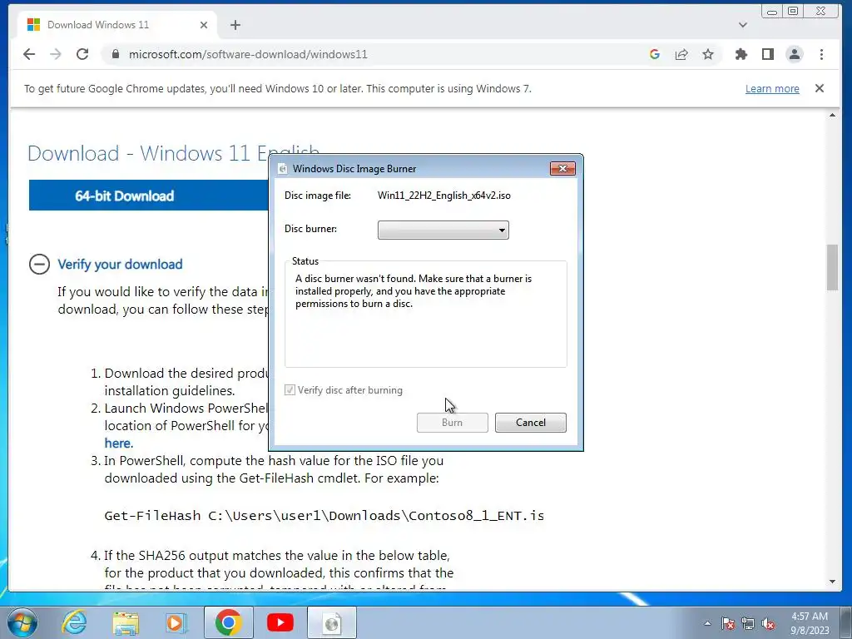Image resolution: width=852 pixels, height=639 pixels.
Task: Collapse the Verify your download section
Action: coord(39,265)
